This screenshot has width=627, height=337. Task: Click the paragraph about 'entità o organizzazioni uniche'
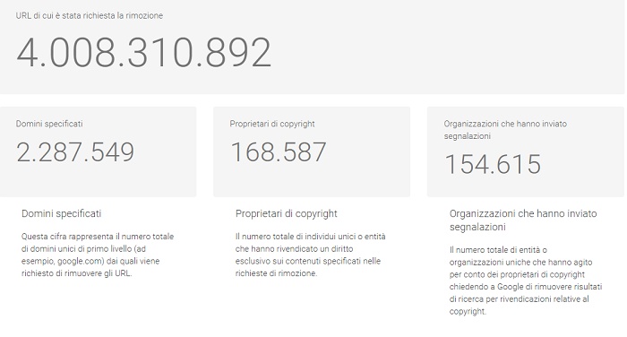coord(526,281)
